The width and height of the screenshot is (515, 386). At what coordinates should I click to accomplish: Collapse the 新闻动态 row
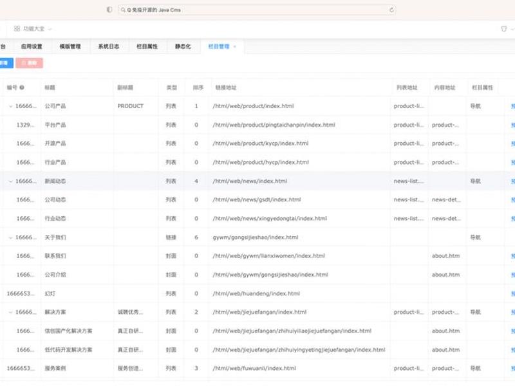pyautogui.click(x=10, y=181)
